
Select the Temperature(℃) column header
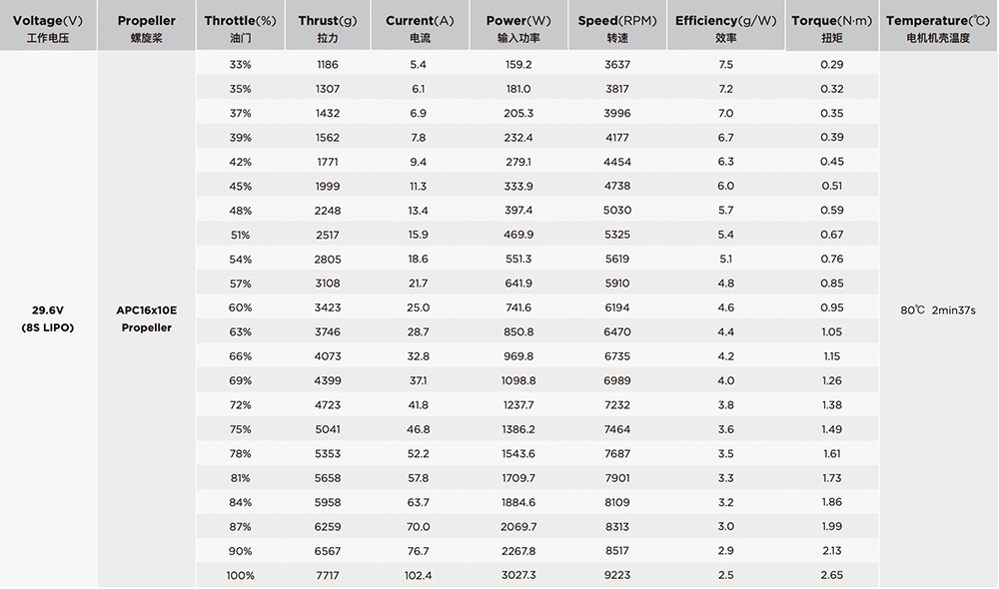(x=938, y=26)
